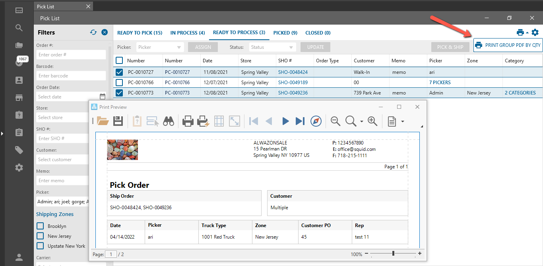Open the zoom magnifier dropdown arrow

click(361, 121)
